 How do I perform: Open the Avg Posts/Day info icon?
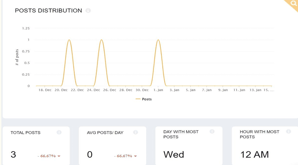136,132
